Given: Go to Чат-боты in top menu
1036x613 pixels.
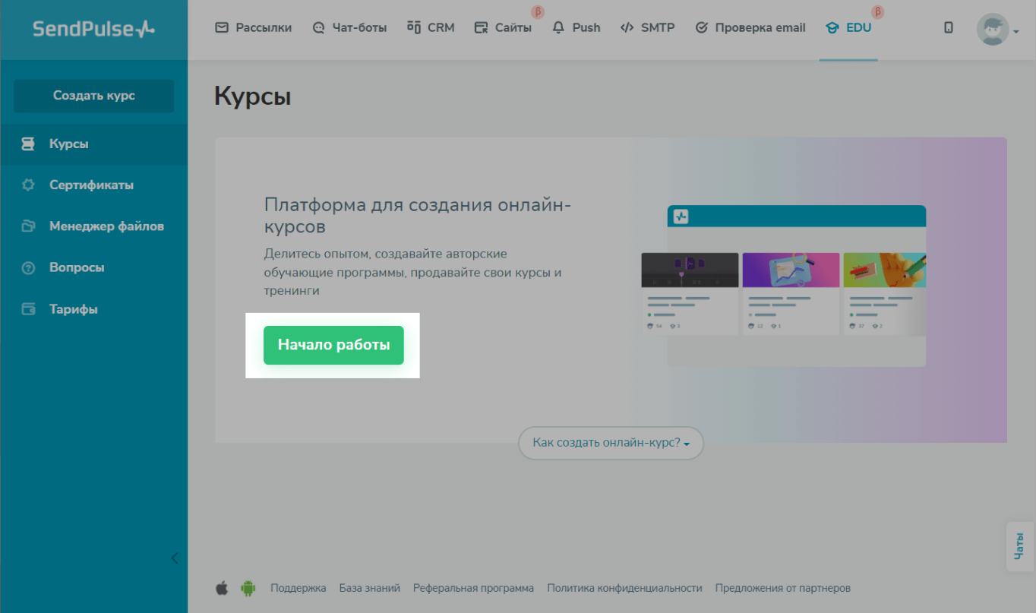Looking at the screenshot, I should click(349, 28).
